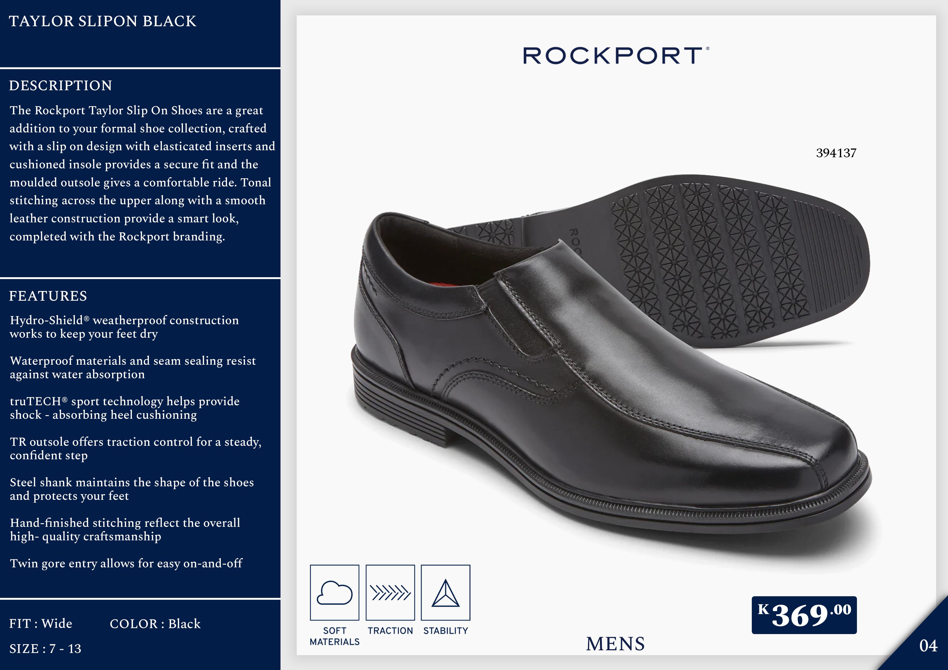Click the Soft Materials cloud icon
Screen dimensions: 948x670
pyautogui.click(x=335, y=592)
